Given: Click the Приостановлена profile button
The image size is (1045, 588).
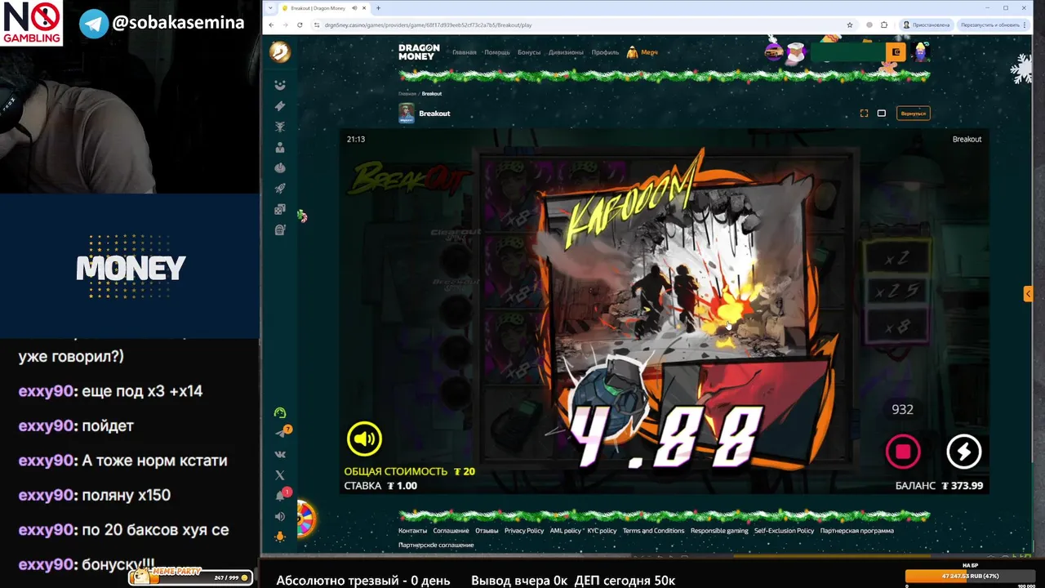Looking at the screenshot, I should click(926, 24).
